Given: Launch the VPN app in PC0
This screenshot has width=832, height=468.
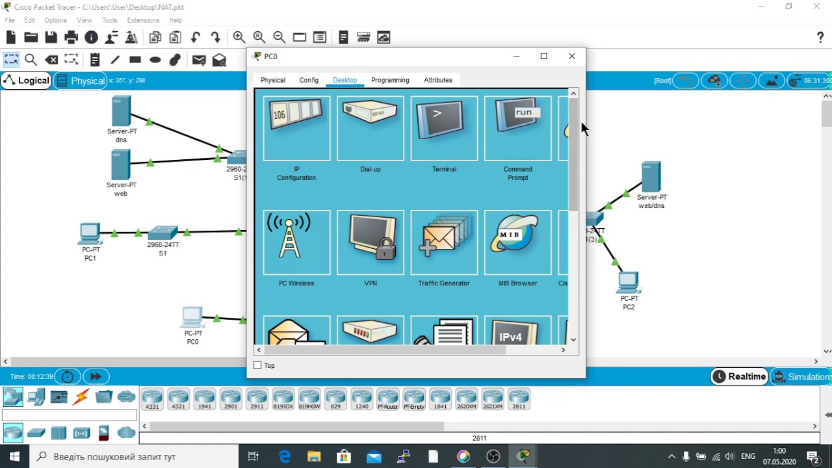Looking at the screenshot, I should click(x=370, y=242).
